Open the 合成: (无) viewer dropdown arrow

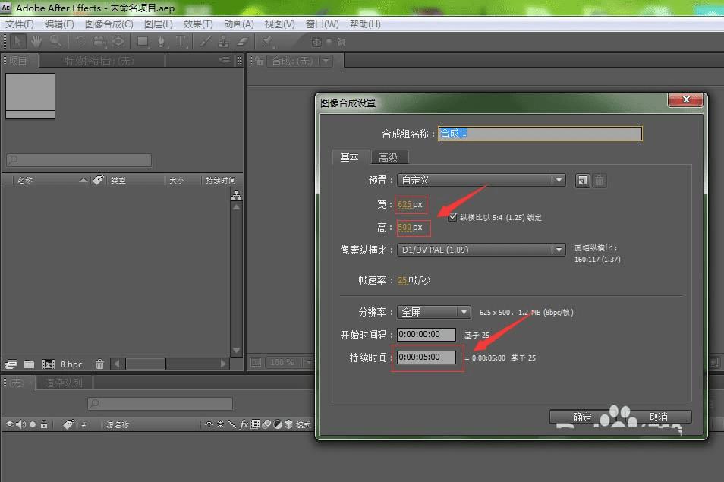[x=326, y=61]
